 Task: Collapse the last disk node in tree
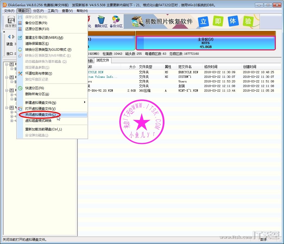point(7,108)
